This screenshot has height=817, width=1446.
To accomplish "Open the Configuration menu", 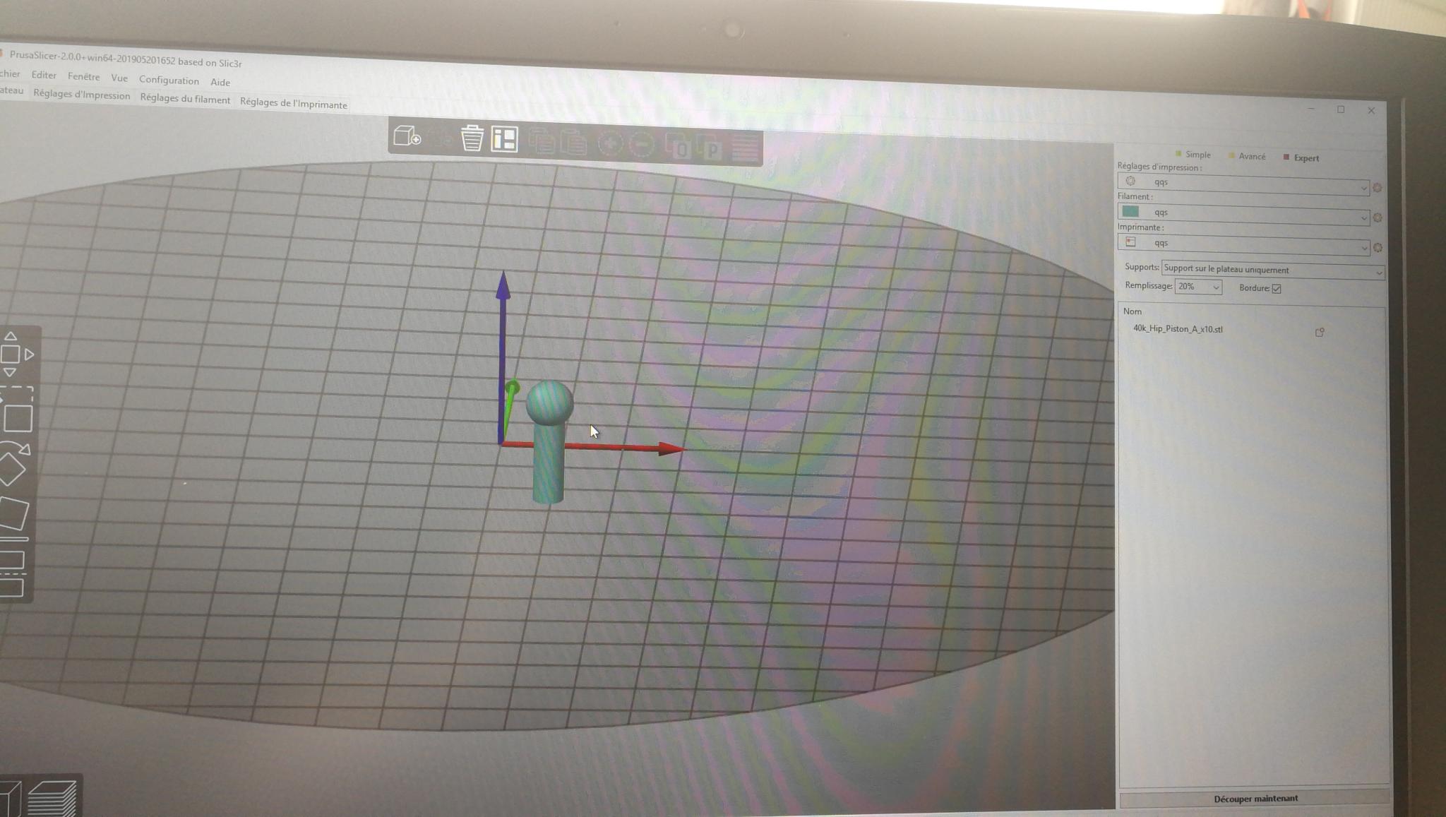I will 169,80.
